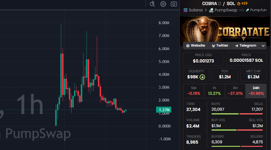
Task: Click the Pump.fun link
Action: coord(258,10)
